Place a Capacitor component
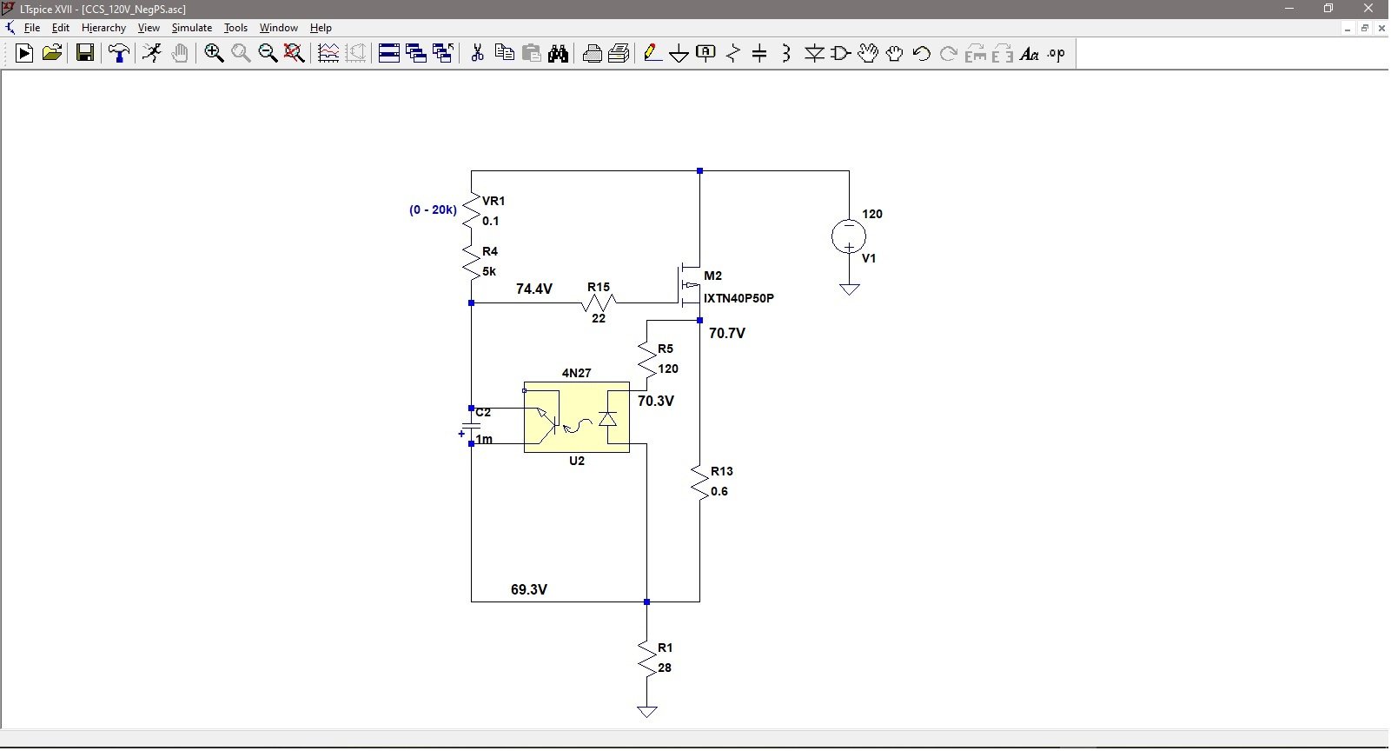1391x751 pixels. [759, 54]
